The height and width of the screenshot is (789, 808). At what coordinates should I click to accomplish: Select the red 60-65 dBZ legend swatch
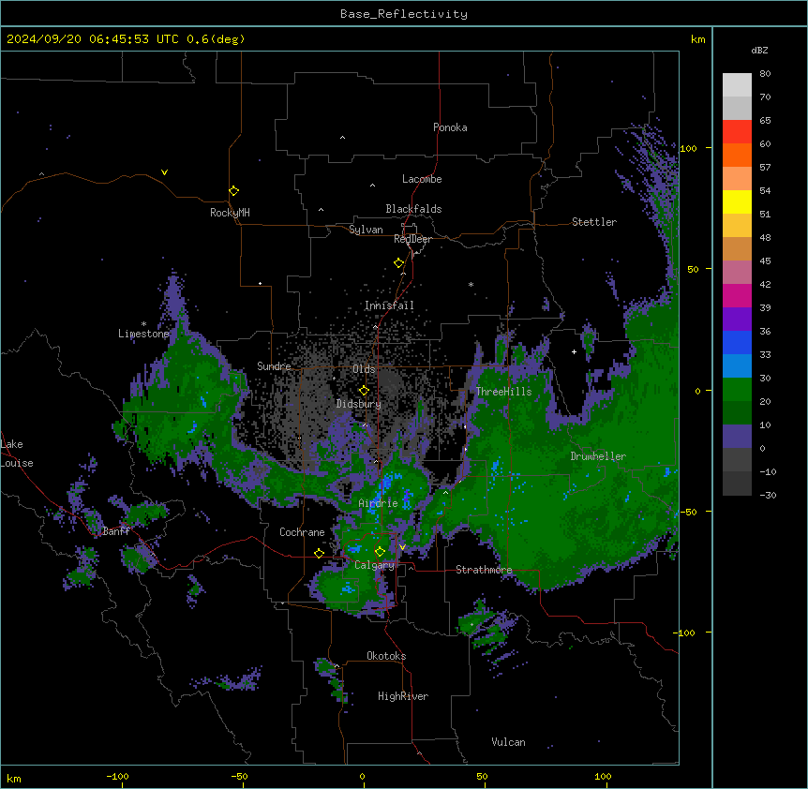(737, 132)
